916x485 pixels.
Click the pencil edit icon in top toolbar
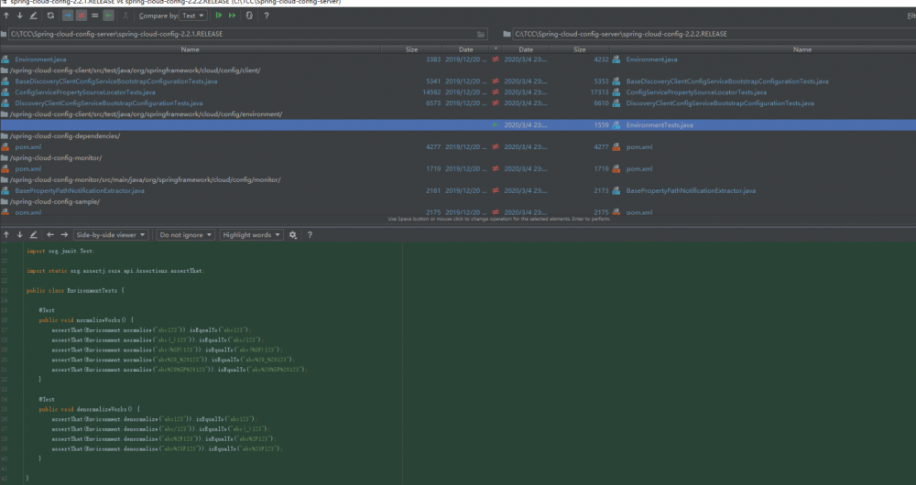coord(33,16)
